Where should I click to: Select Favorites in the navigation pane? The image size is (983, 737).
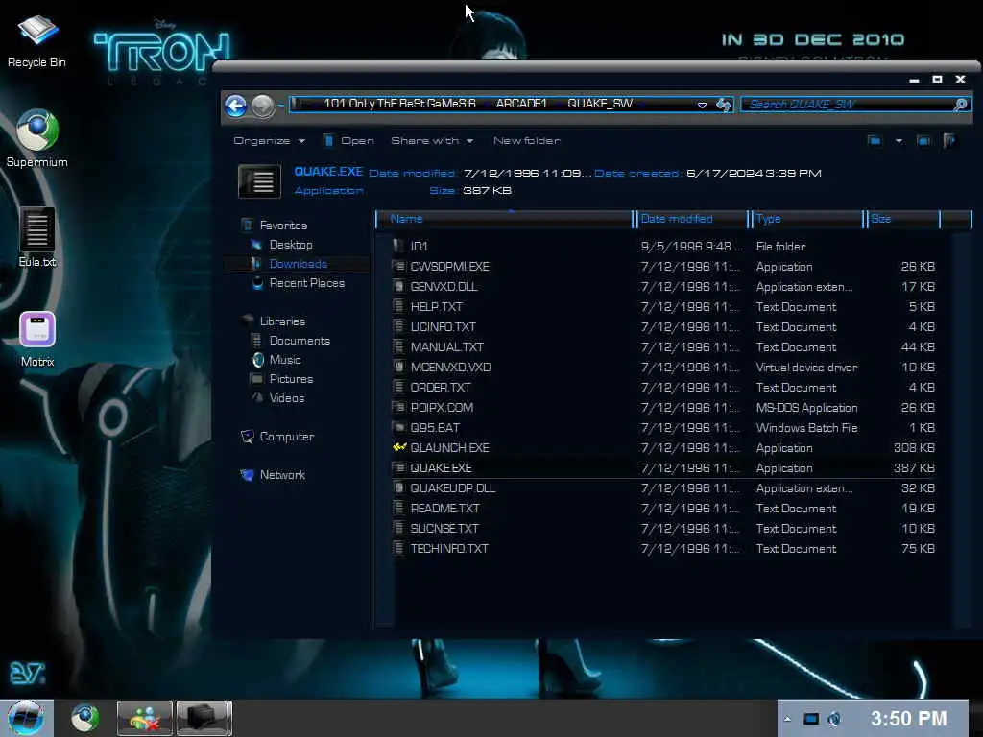coord(283,225)
